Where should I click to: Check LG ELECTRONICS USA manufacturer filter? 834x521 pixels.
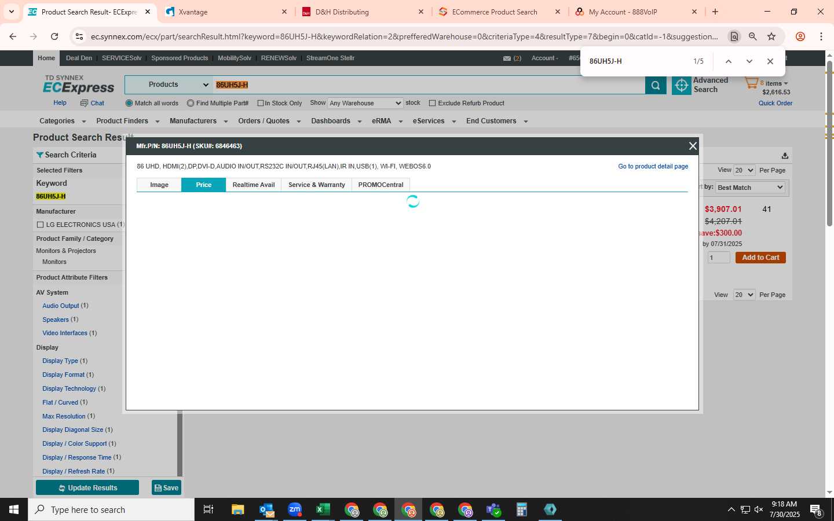tap(40, 225)
